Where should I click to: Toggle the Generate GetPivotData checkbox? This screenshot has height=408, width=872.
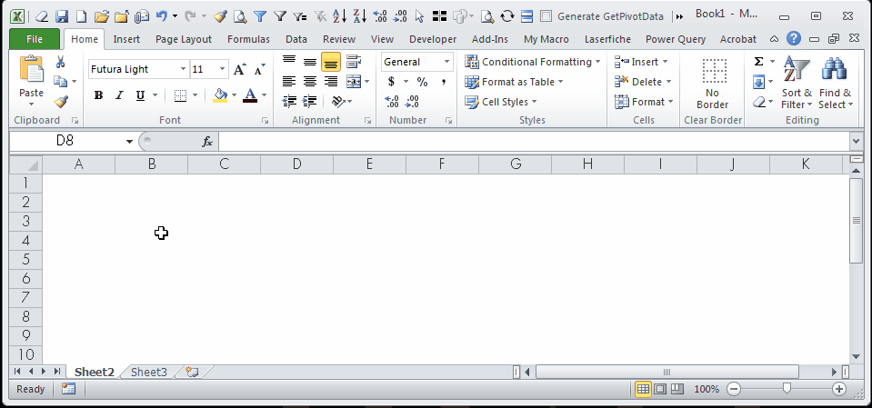coord(546,16)
